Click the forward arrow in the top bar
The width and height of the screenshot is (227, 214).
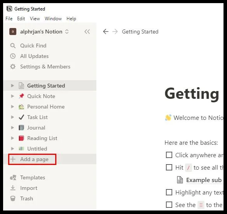point(115,32)
